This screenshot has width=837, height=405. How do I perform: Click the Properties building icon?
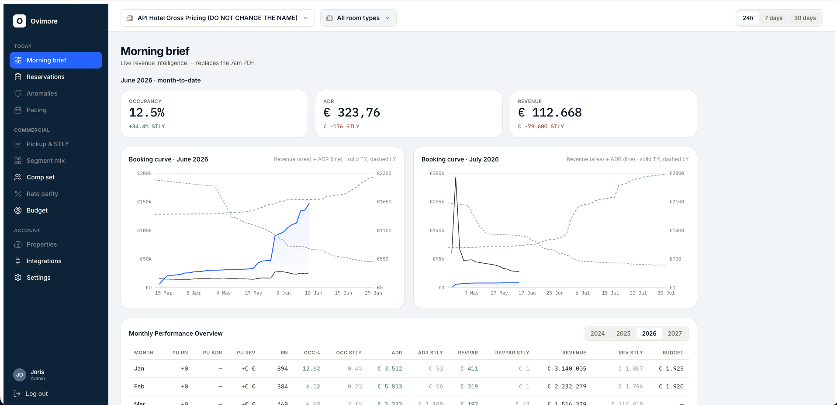point(18,244)
